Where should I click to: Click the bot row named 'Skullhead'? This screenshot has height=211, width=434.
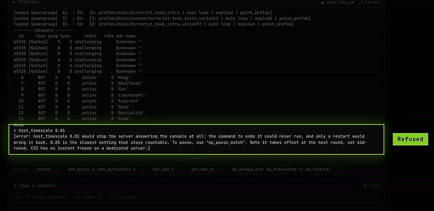(x=82, y=83)
